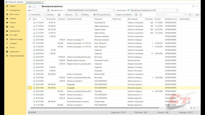The width and height of the screenshot is (205, 115).
Task: Open the magnifier search options dropdown
Action: pyautogui.click(x=191, y=14)
